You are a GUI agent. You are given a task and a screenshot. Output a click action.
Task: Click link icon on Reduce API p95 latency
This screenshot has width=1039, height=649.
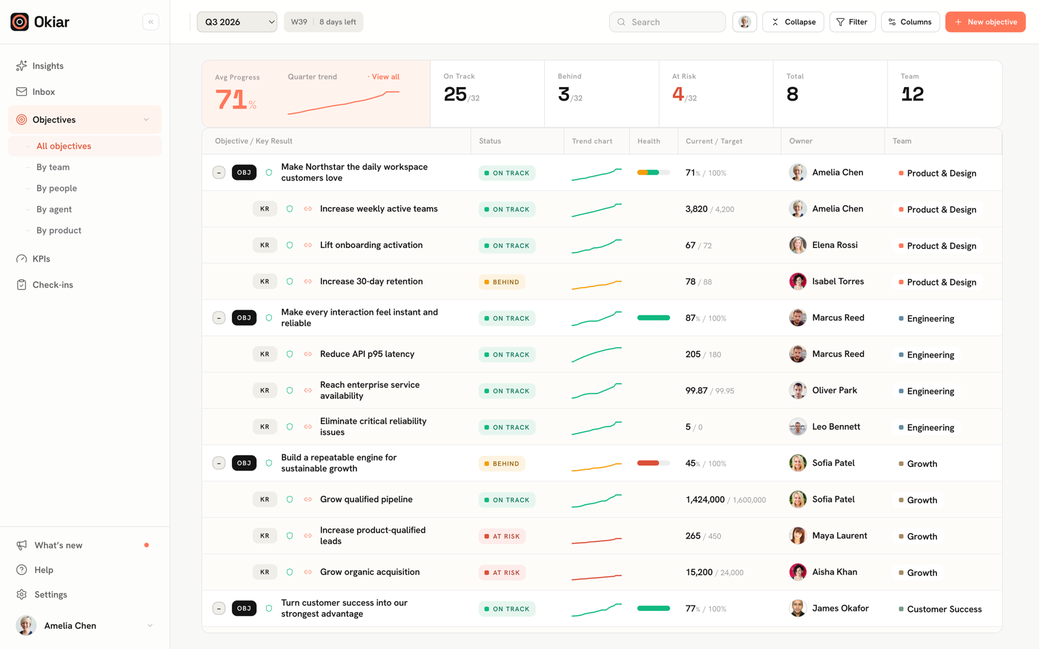click(x=308, y=354)
